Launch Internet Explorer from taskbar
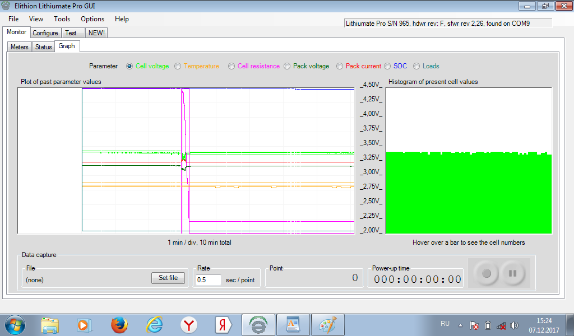The height and width of the screenshot is (336, 574). [x=154, y=325]
